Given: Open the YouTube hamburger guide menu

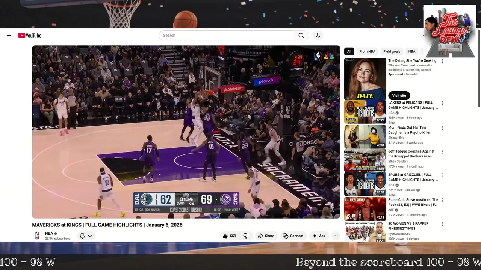Looking at the screenshot, I should point(9,36).
